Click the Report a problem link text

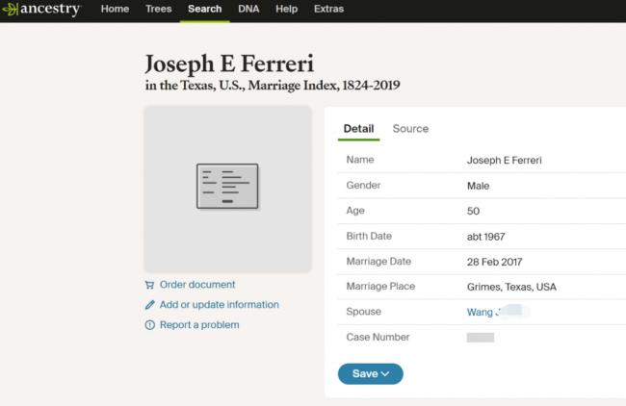[199, 325]
